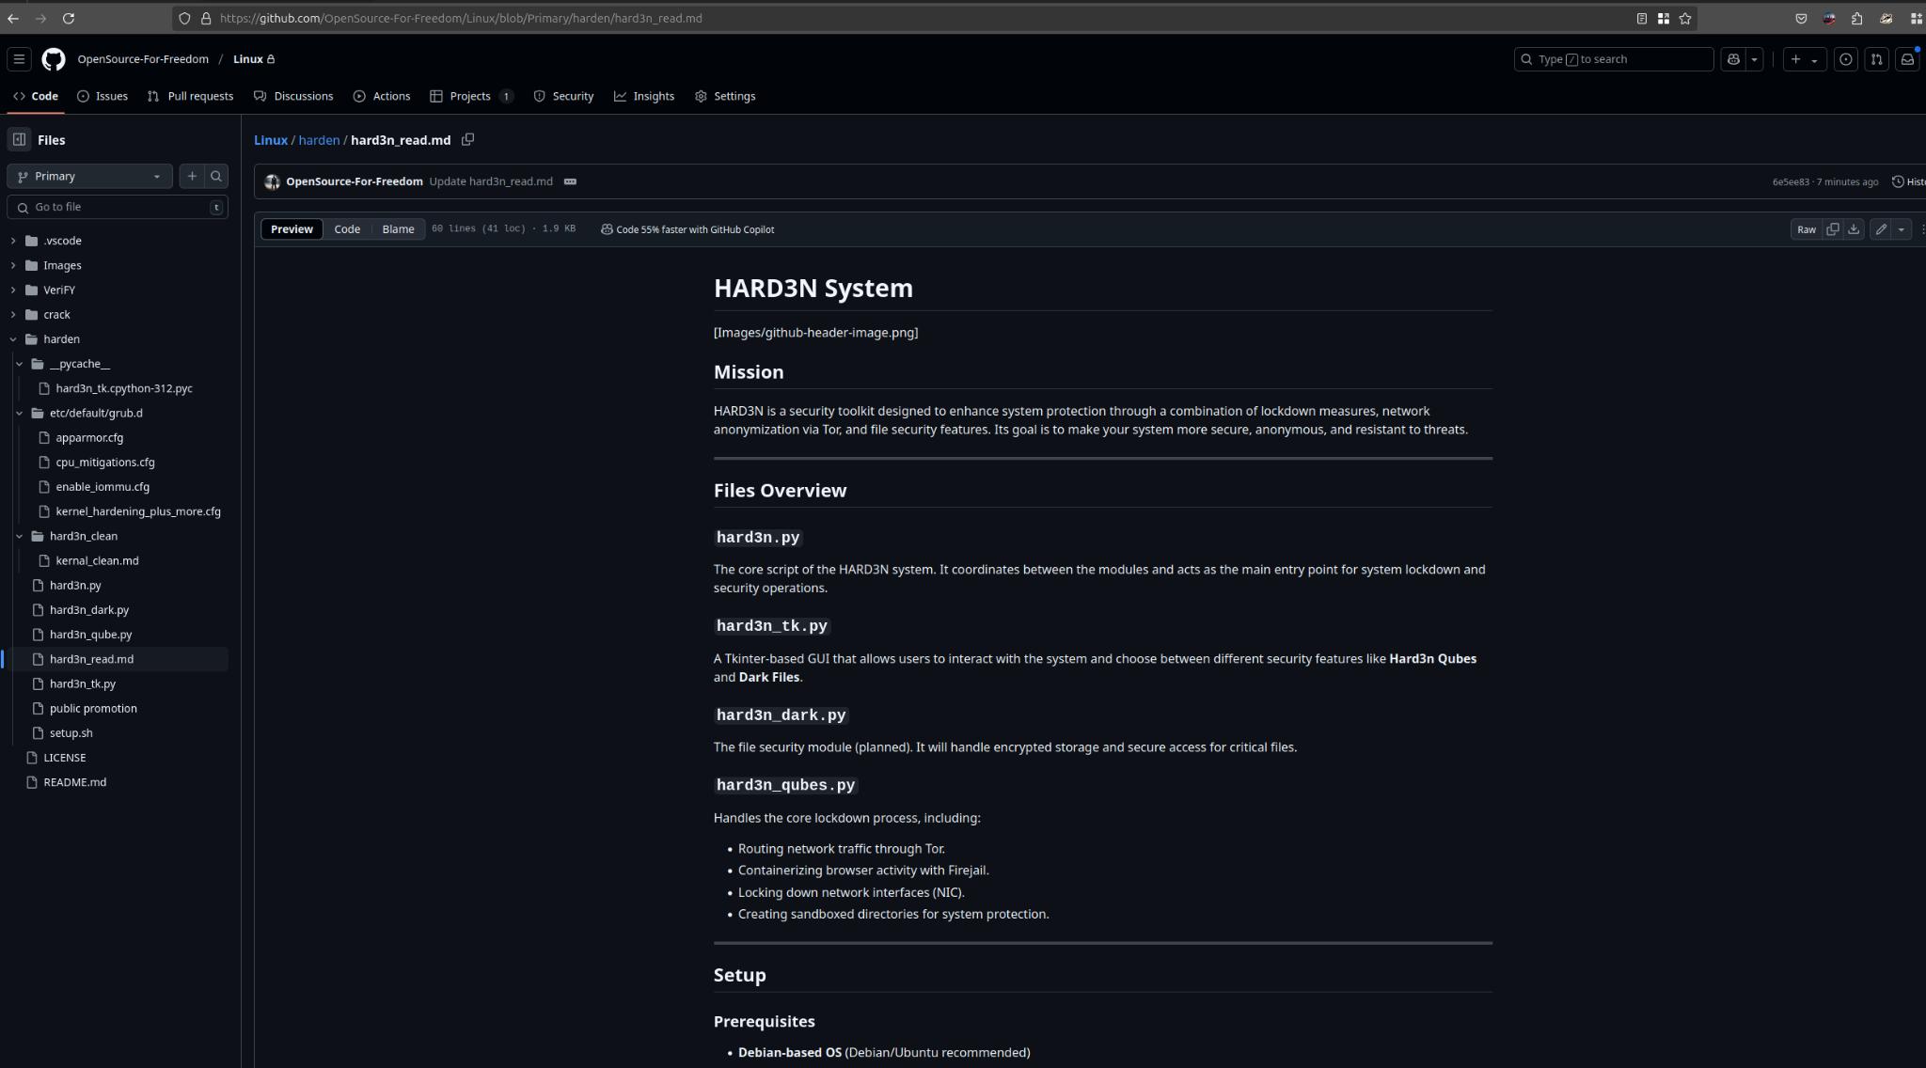Screen dimensions: 1926x1068
Task: Download the hard3n_read.md file
Action: tap(1853, 228)
